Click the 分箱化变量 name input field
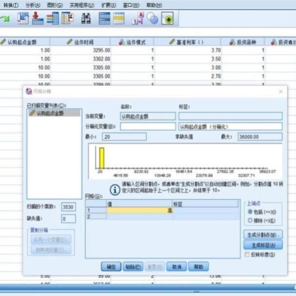 148,127
